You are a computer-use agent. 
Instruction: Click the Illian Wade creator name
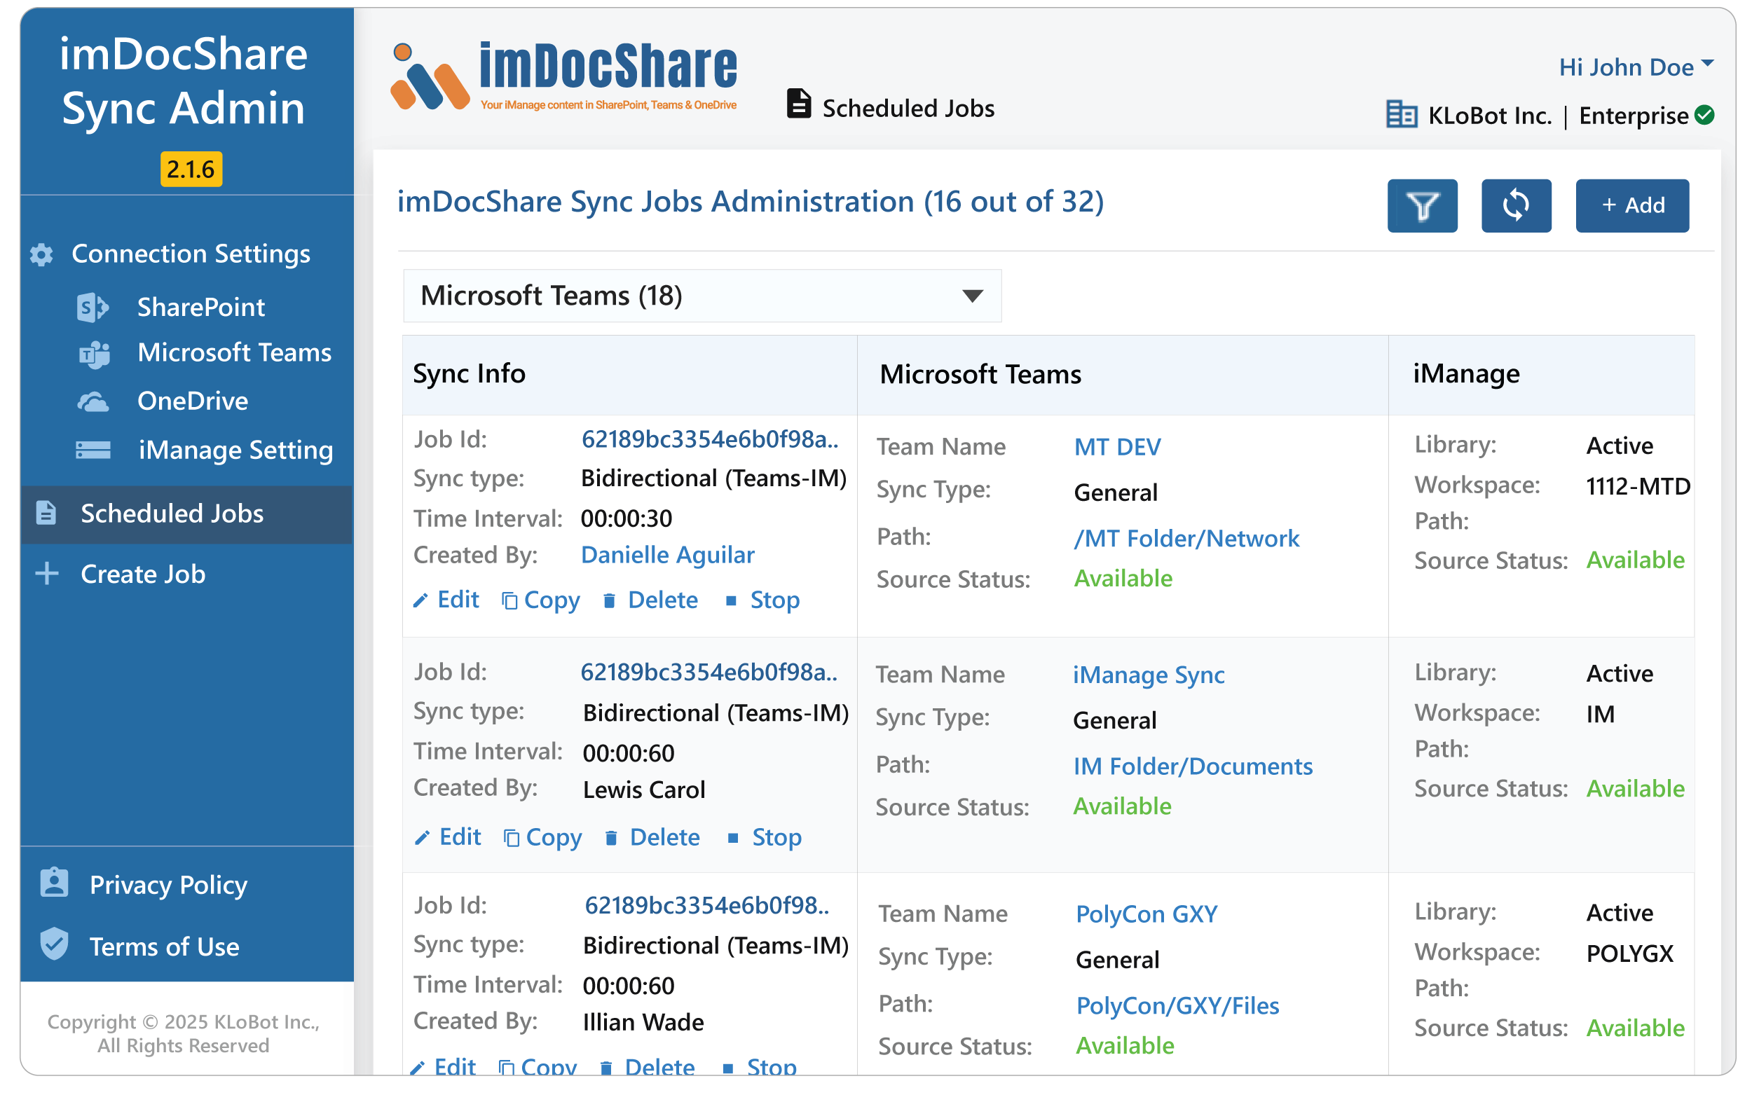click(x=643, y=1023)
